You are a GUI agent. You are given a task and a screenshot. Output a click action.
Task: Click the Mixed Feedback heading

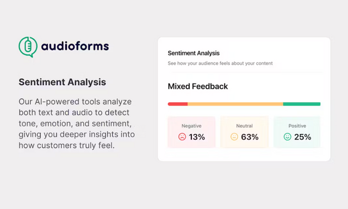point(198,86)
